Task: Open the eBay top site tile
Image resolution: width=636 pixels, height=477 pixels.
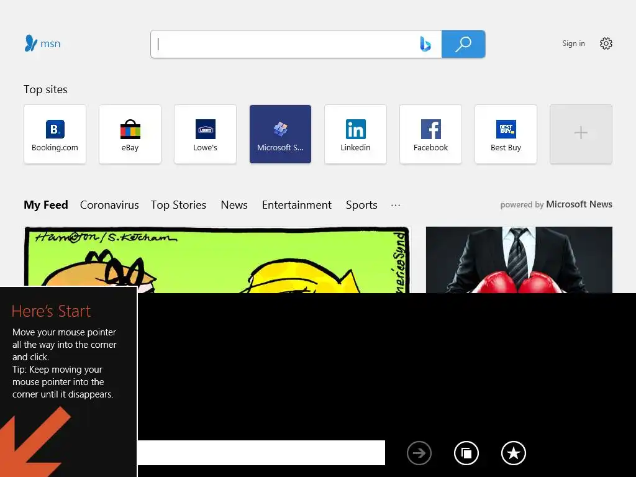Action: click(130, 134)
